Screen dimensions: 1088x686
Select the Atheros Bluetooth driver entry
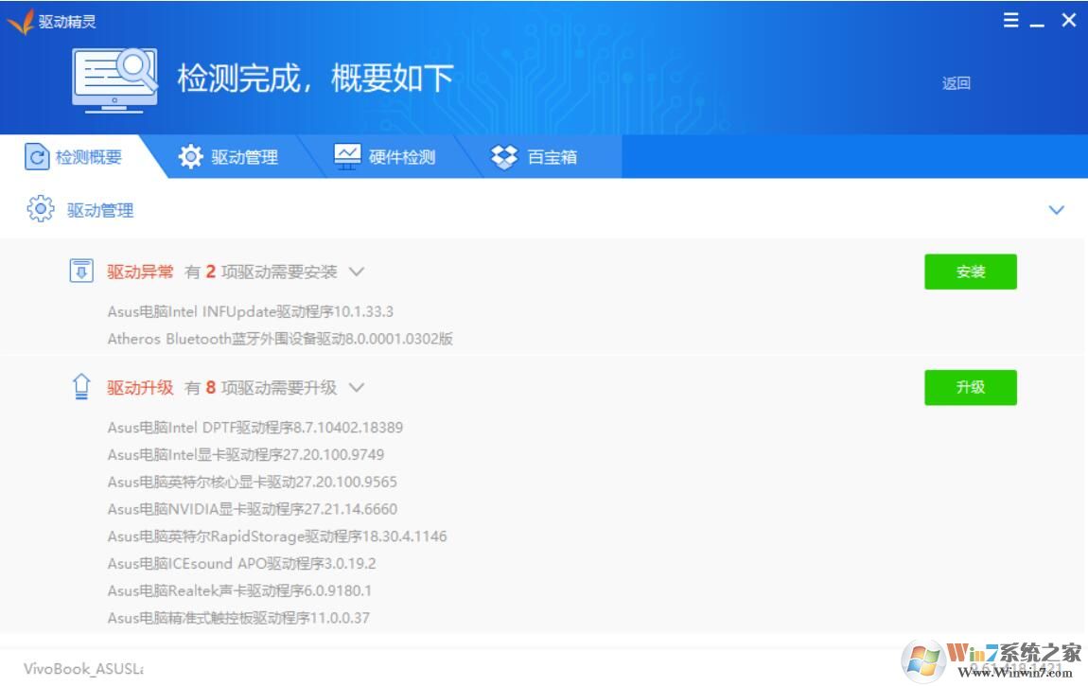pos(278,339)
